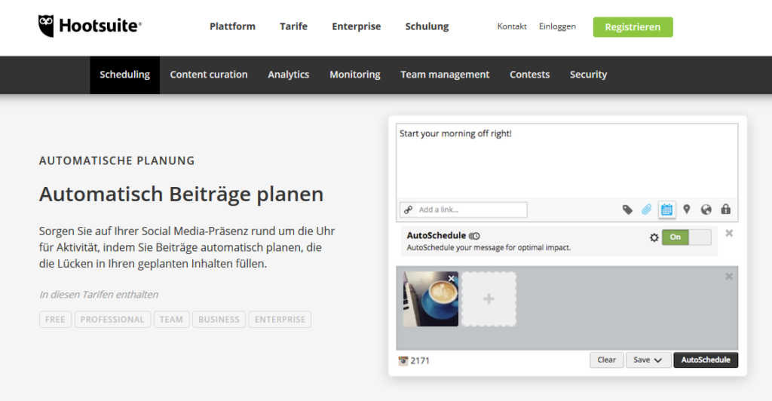This screenshot has width=772, height=401.
Task: Close the AutoSchedule panel
Action: 729,233
